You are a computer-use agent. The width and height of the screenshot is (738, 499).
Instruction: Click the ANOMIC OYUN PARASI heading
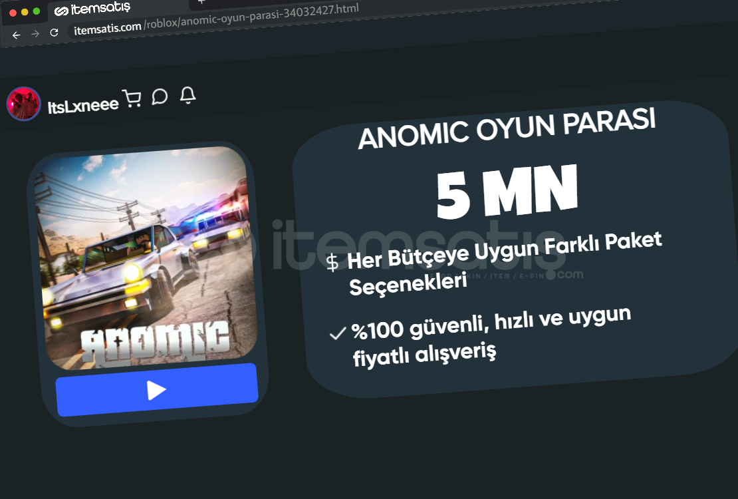pos(507,128)
